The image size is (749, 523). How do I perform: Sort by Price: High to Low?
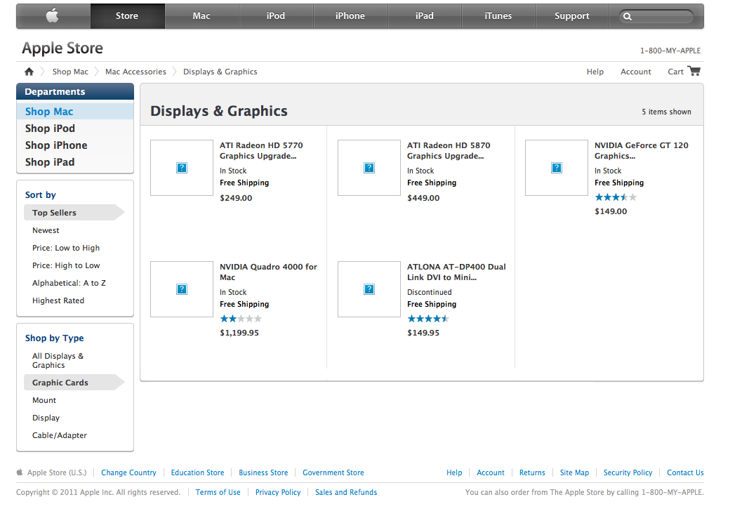point(66,265)
